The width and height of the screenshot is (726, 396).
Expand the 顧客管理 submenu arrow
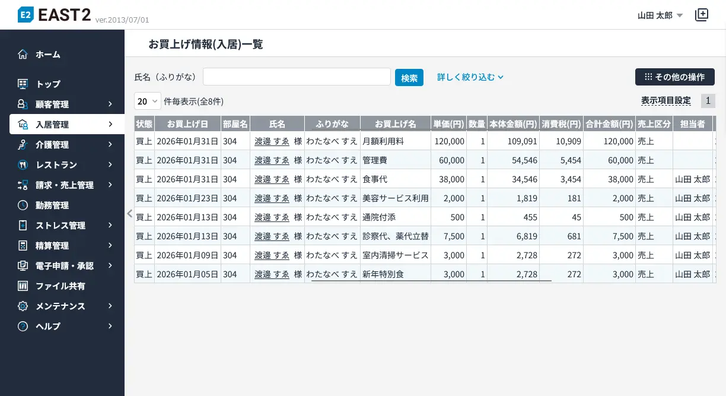pos(110,104)
